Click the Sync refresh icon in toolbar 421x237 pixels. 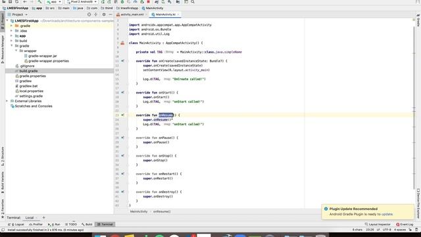pyautogui.click(x=16, y=2)
